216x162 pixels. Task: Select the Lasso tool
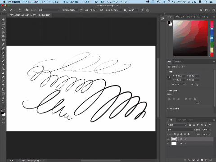pos(3,28)
